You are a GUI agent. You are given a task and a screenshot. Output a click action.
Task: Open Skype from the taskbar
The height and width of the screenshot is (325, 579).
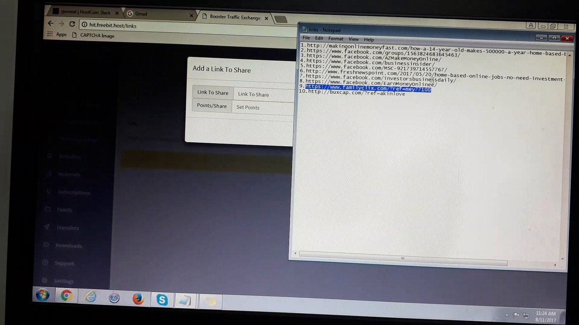(162, 300)
